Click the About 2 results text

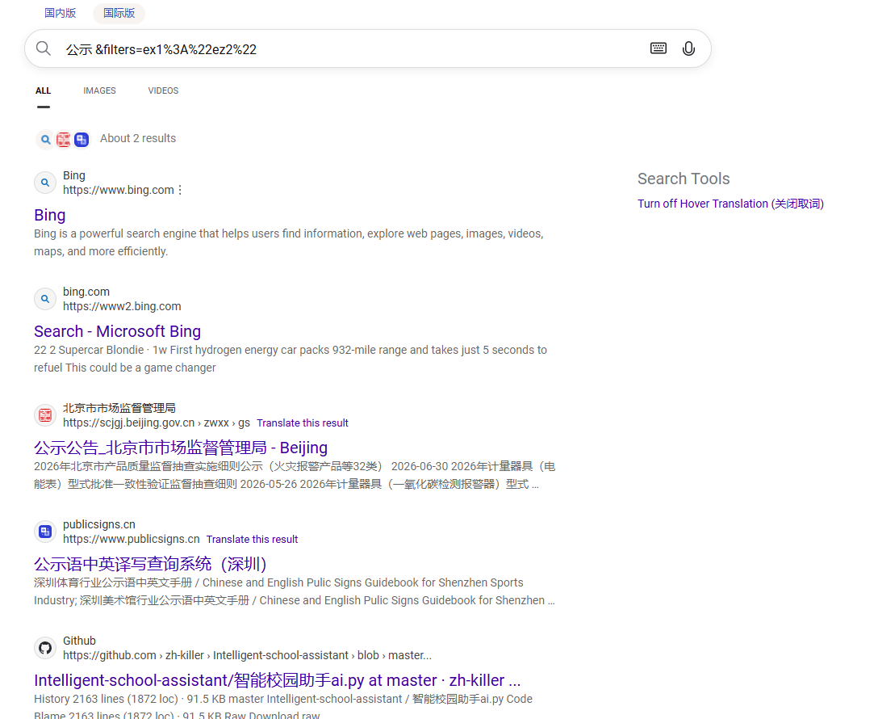point(138,138)
